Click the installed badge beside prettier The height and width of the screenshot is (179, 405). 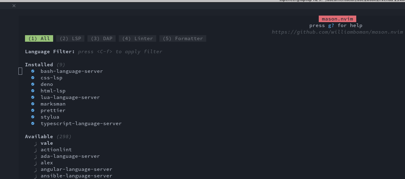click(x=33, y=111)
